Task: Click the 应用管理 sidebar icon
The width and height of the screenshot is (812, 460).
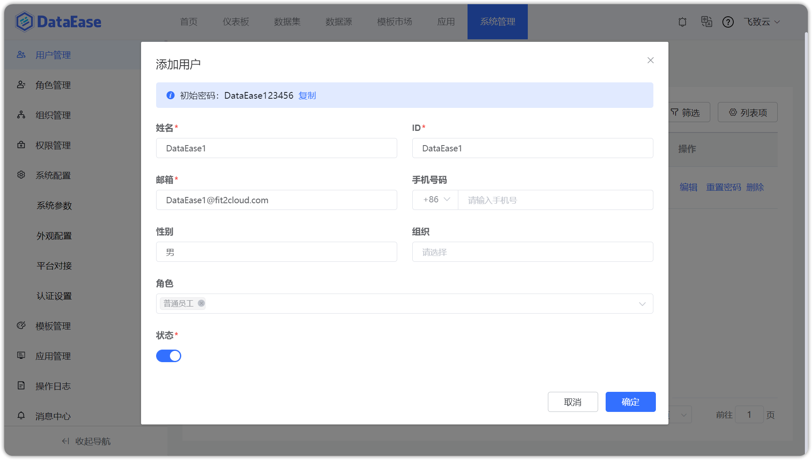Action: tap(21, 355)
